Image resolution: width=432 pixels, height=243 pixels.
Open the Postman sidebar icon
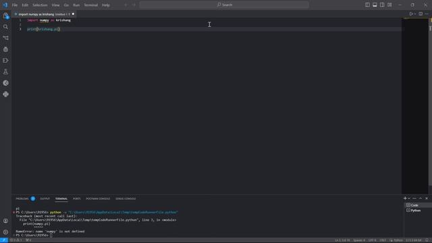[x=5, y=83]
